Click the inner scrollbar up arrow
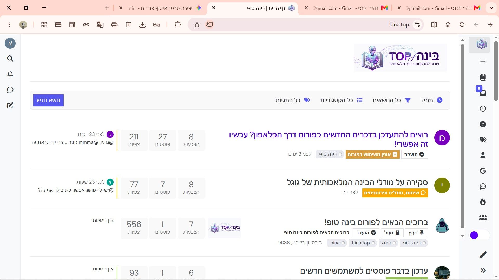 click(462, 40)
